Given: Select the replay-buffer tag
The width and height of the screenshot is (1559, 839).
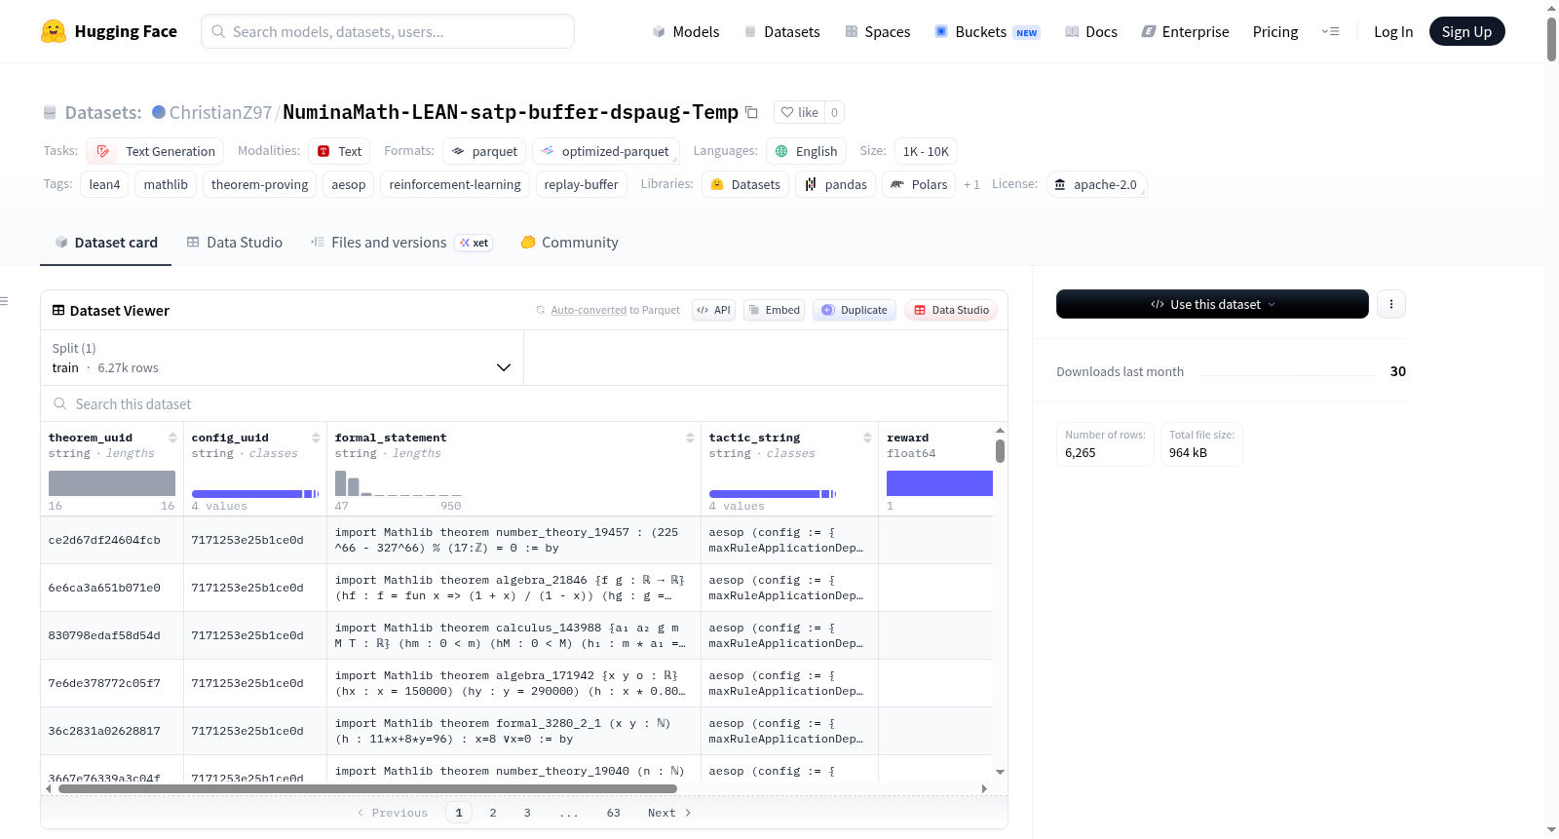Looking at the screenshot, I should [x=581, y=184].
